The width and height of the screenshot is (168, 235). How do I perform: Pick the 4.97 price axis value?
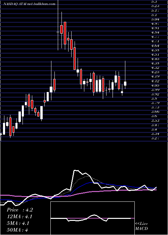(155, 24)
